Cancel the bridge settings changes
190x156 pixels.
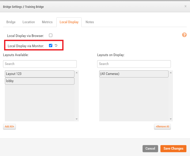tap(150, 149)
